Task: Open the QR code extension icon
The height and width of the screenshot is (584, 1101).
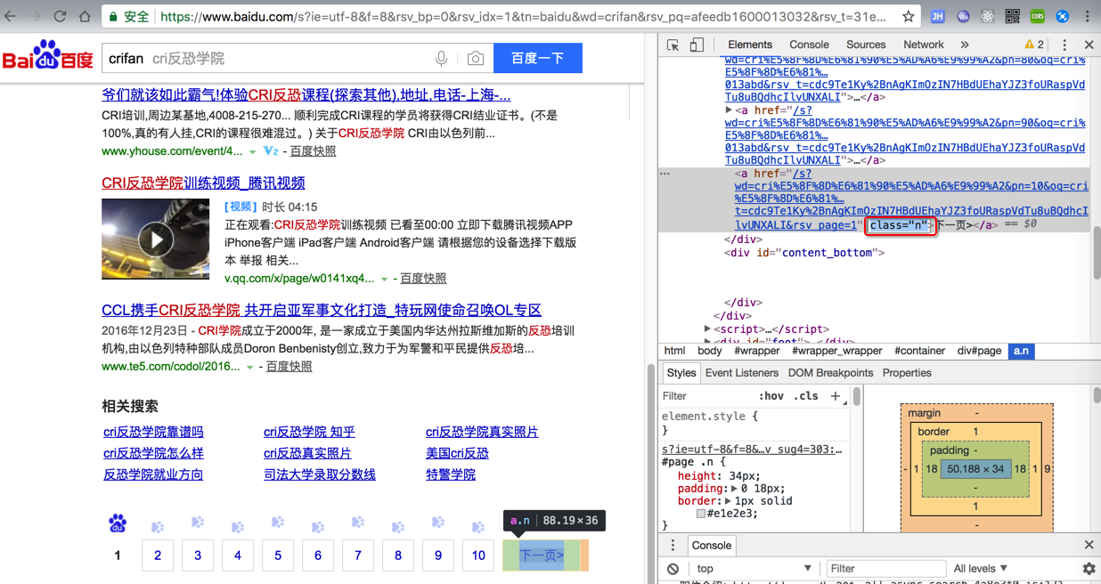Action: [x=1013, y=16]
